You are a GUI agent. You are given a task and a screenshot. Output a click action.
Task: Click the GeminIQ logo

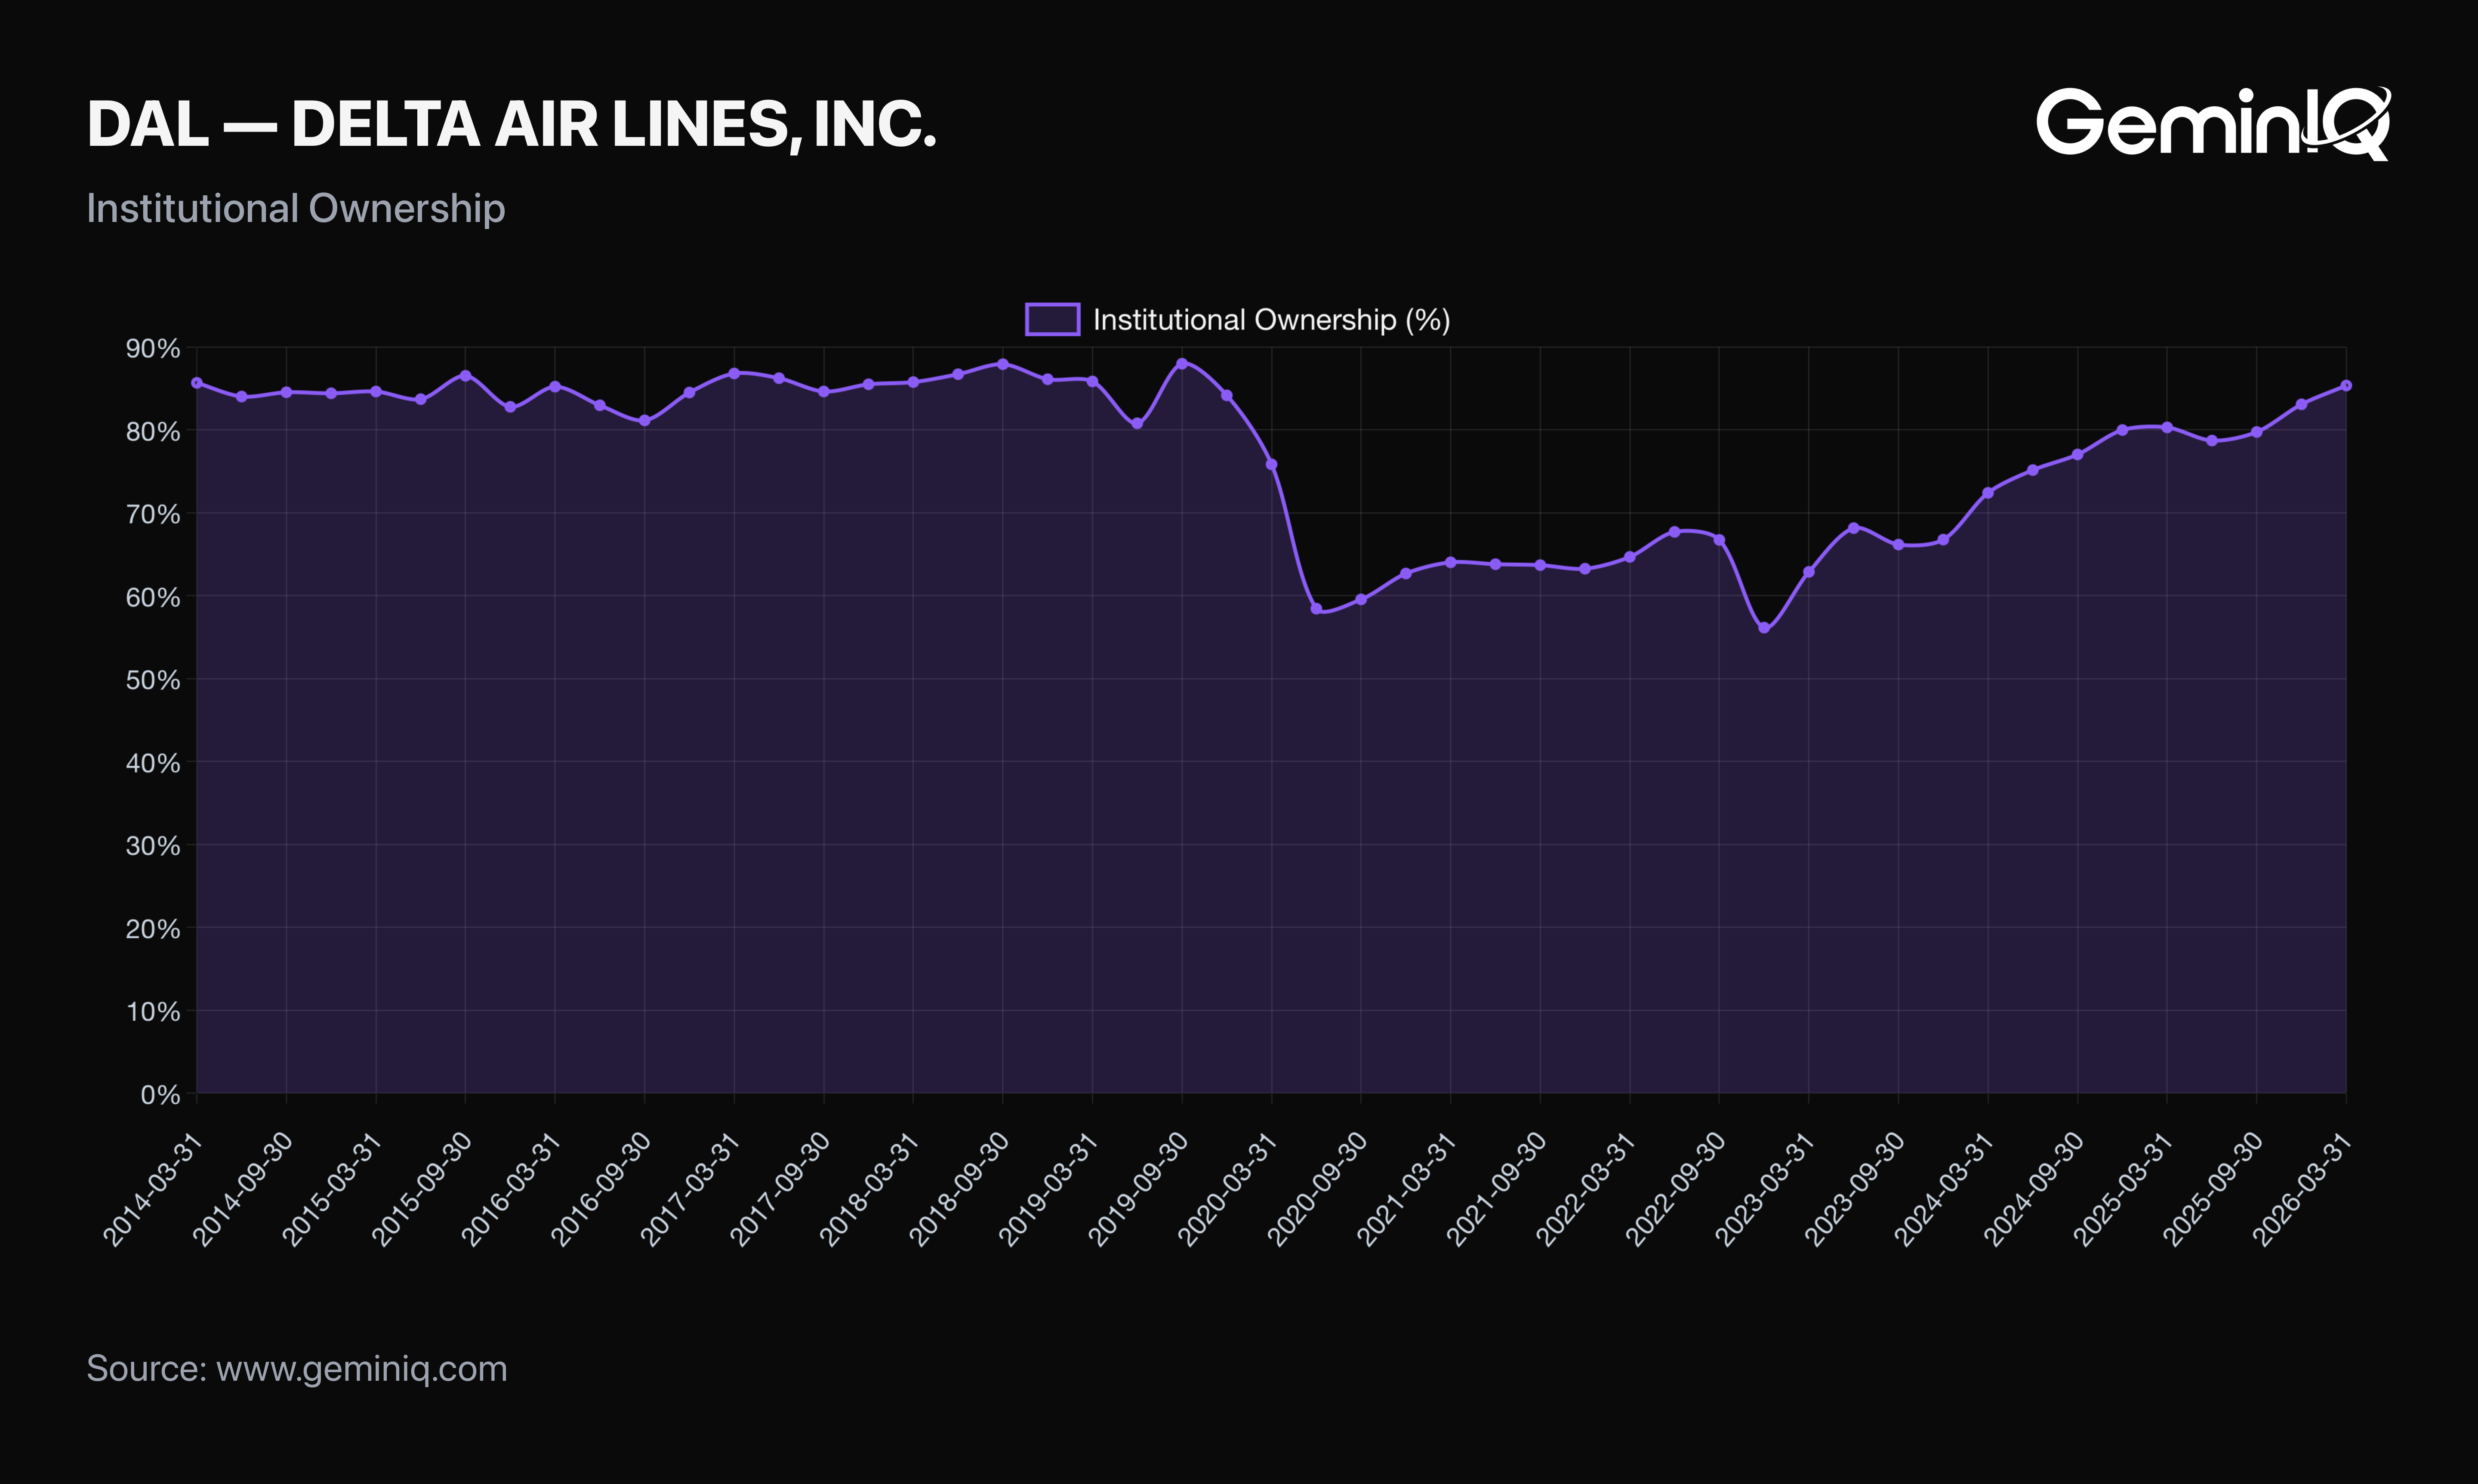2213,123
